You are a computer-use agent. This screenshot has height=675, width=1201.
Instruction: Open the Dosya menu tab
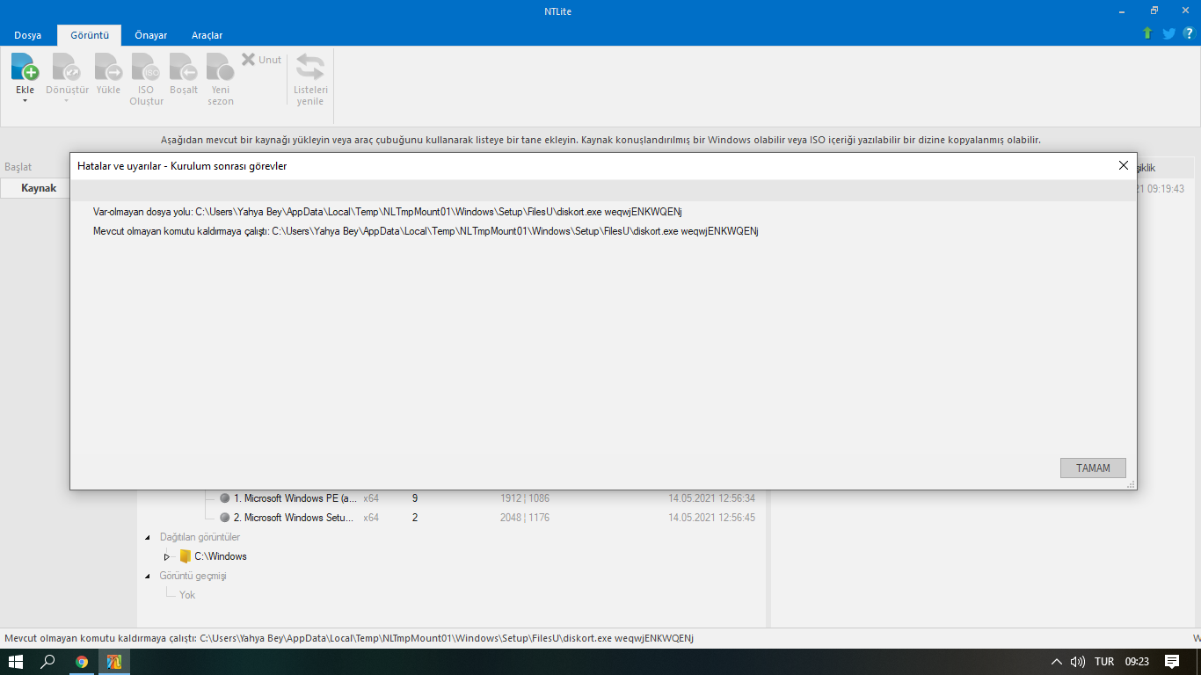click(x=28, y=35)
